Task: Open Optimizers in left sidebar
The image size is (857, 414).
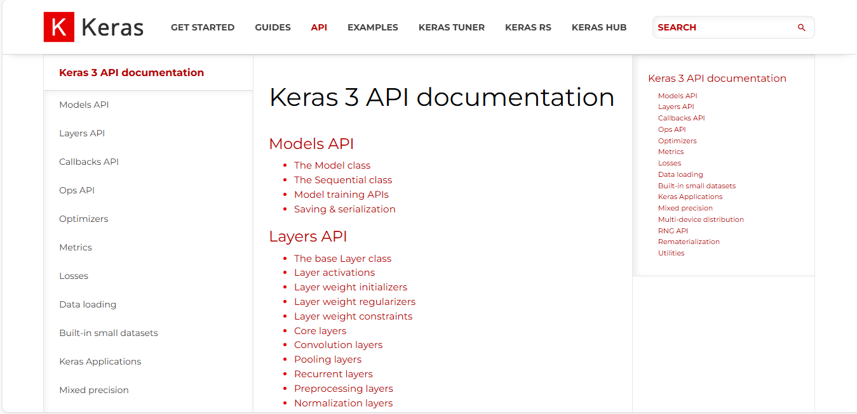Action: [x=84, y=219]
